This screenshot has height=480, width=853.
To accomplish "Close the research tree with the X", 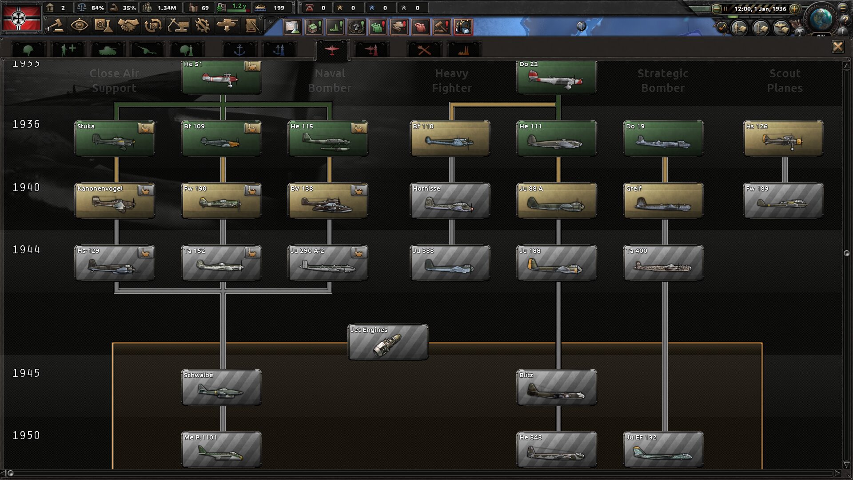I will click(837, 47).
